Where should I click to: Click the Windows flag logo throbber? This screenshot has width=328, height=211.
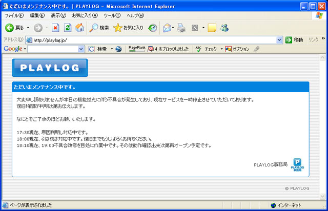click(x=319, y=15)
